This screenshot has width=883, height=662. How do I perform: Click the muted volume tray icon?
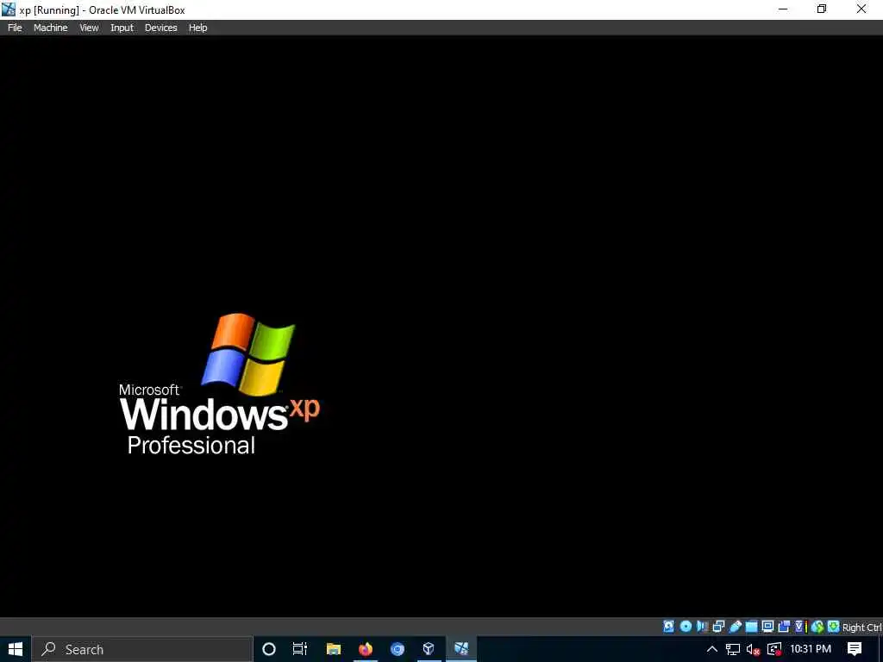tap(753, 649)
